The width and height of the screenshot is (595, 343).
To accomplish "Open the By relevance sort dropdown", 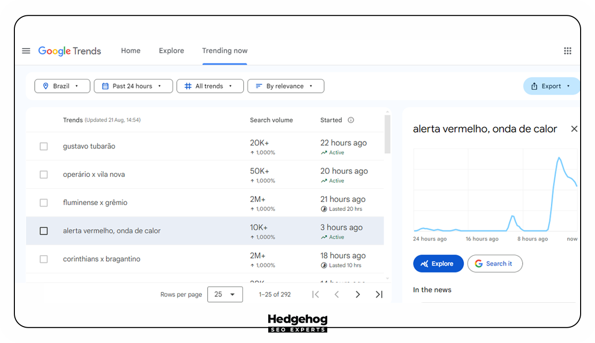I will click(x=286, y=86).
